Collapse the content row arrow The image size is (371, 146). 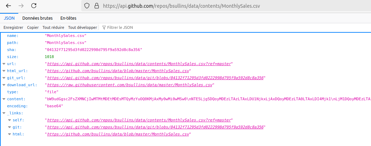(4, 99)
